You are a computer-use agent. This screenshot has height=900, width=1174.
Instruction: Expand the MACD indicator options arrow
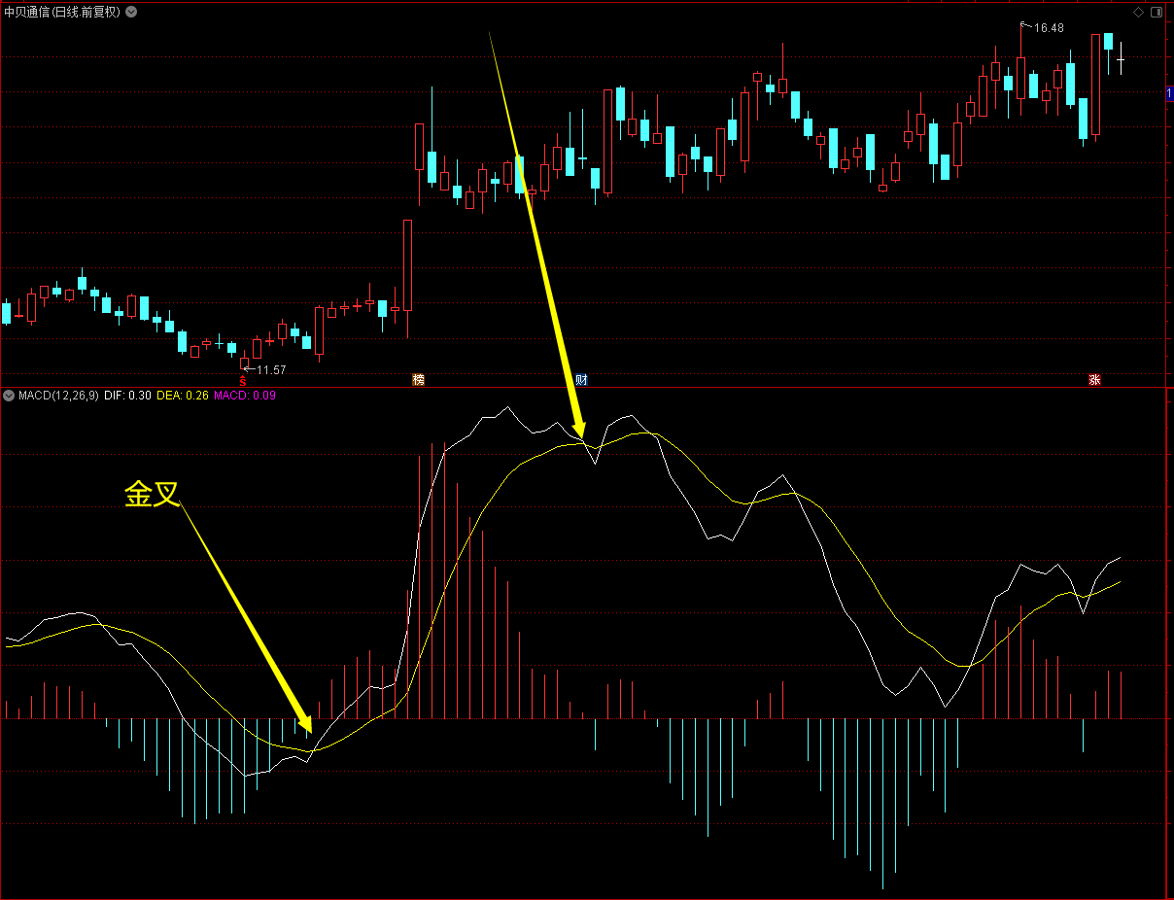coord(8,396)
